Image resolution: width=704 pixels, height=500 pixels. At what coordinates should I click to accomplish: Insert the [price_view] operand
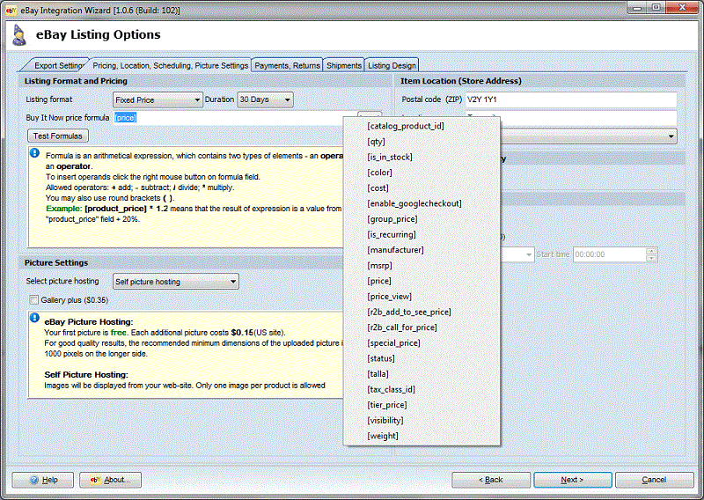(422, 297)
